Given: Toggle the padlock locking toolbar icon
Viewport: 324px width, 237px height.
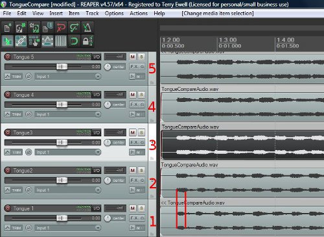Looking at the screenshot, I should 87,41.
